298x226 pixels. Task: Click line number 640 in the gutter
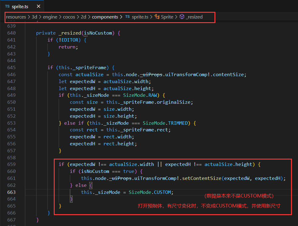click(12, 33)
